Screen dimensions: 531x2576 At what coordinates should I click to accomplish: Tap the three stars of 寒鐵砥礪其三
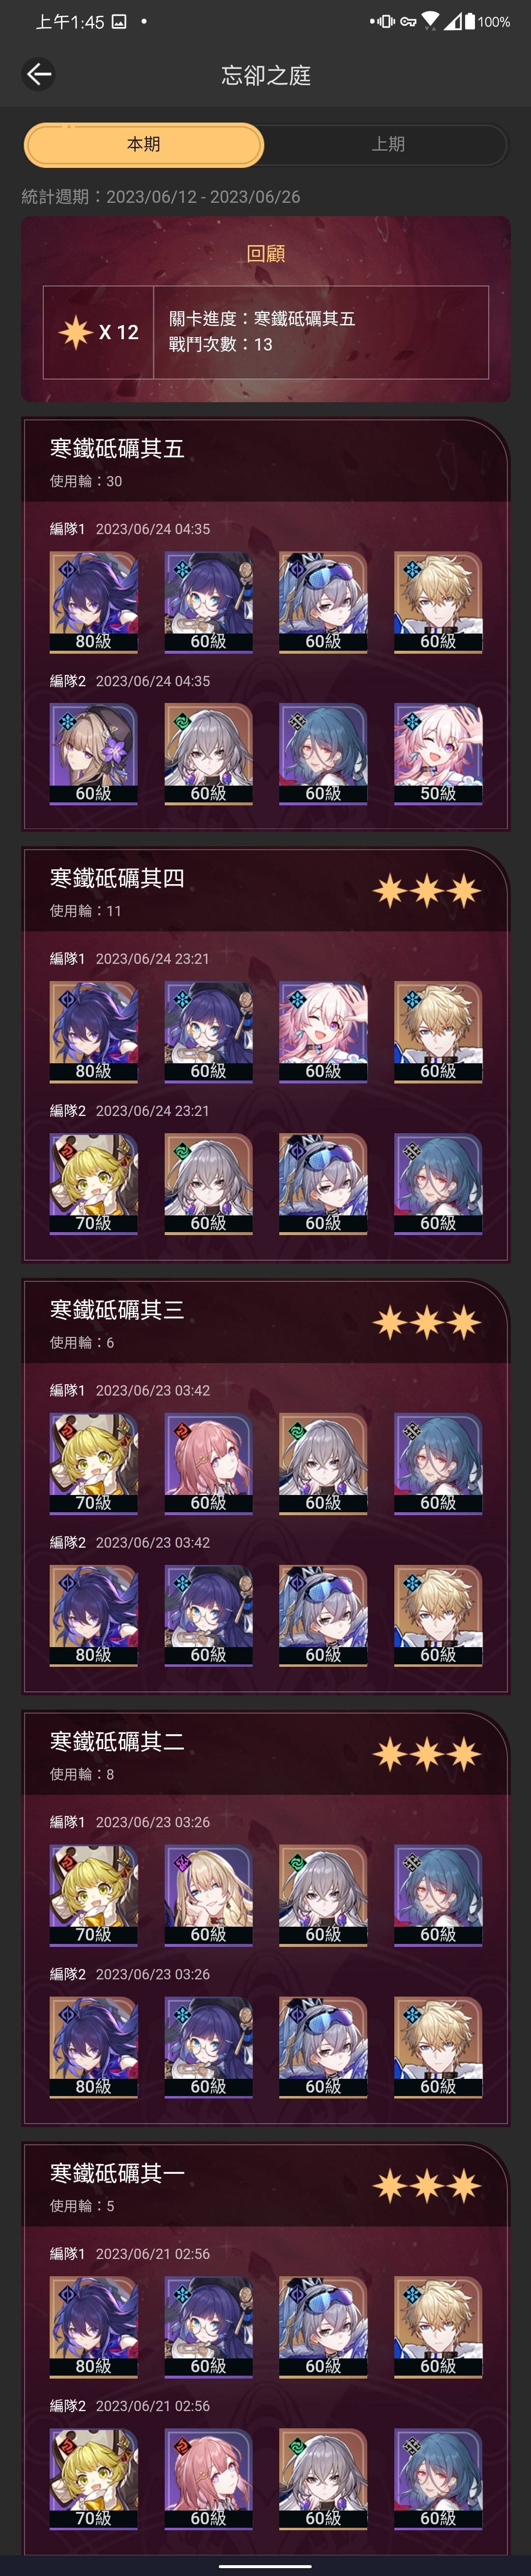tap(427, 1322)
